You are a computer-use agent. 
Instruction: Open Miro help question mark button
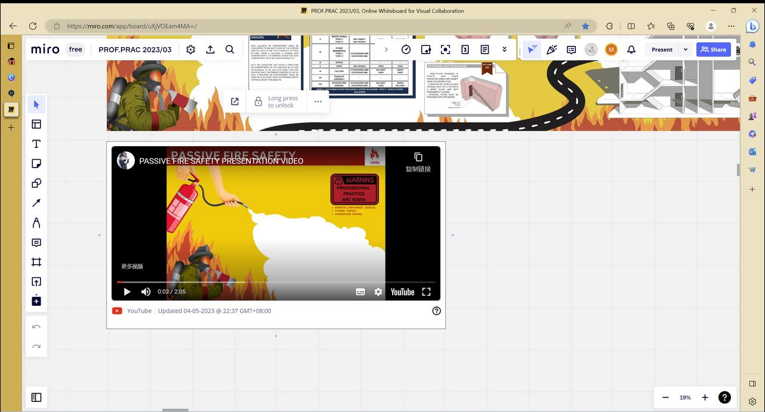click(724, 397)
